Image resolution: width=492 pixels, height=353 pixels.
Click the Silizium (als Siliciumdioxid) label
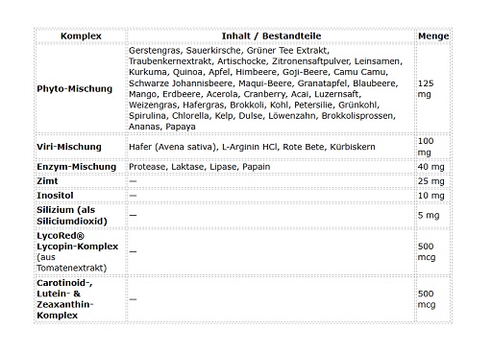(x=72, y=216)
